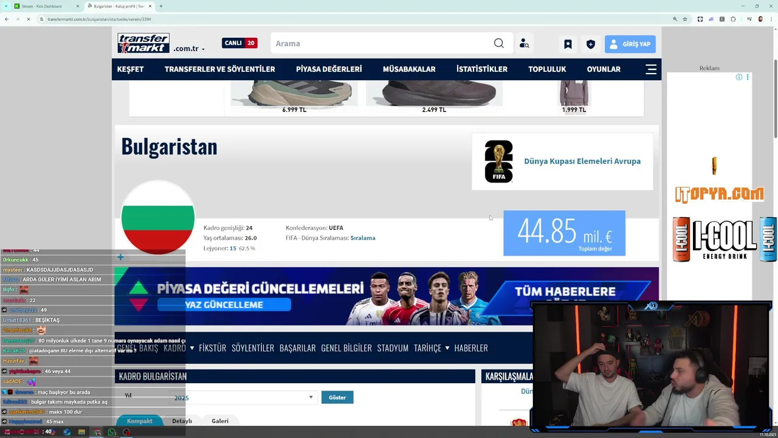778x438 pixels.
Task: Click the Göster button
Action: (337, 397)
